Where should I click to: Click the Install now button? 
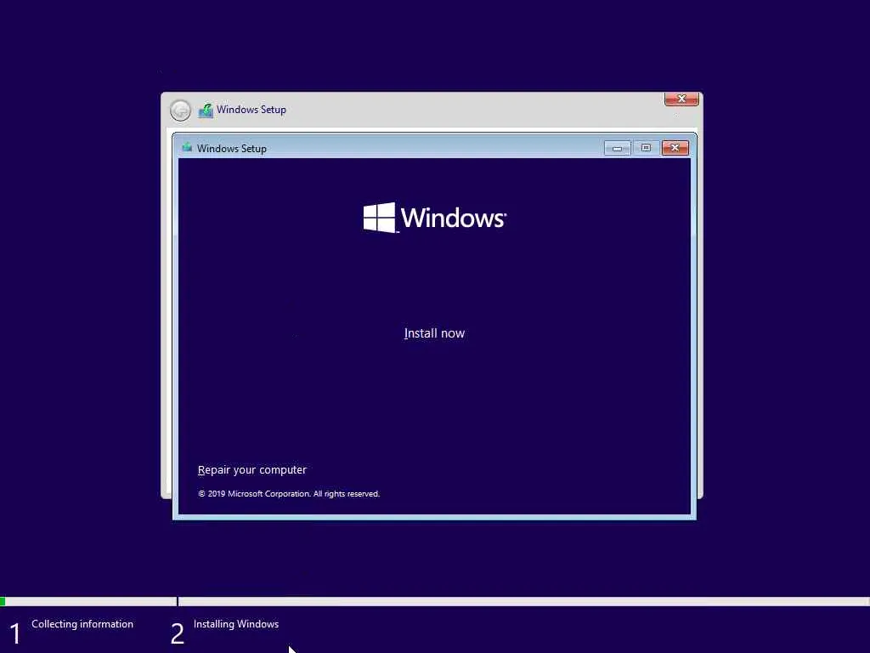click(434, 333)
